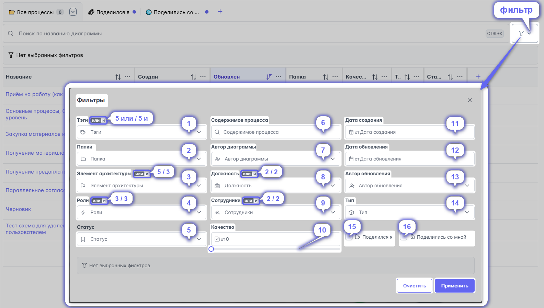Expand the Статус dropdown

(x=199, y=239)
